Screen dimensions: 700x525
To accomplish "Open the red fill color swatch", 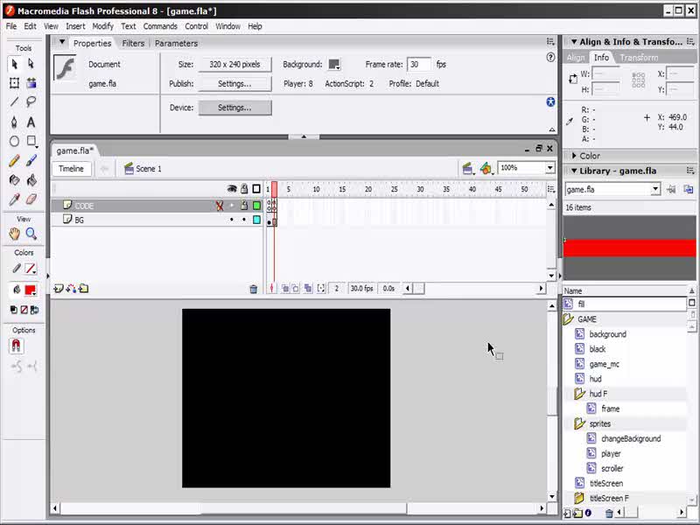I will pyautogui.click(x=30, y=290).
